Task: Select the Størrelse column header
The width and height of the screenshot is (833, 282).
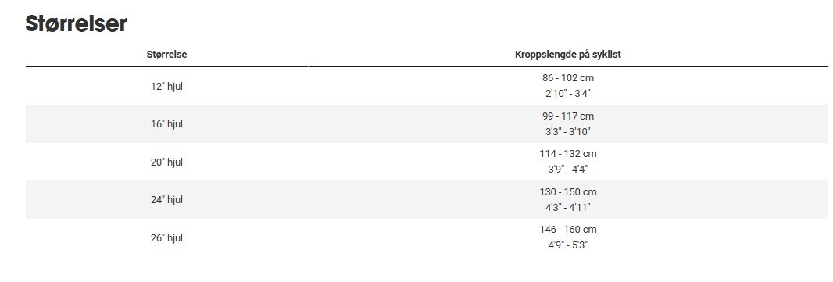Action: pyautogui.click(x=166, y=54)
